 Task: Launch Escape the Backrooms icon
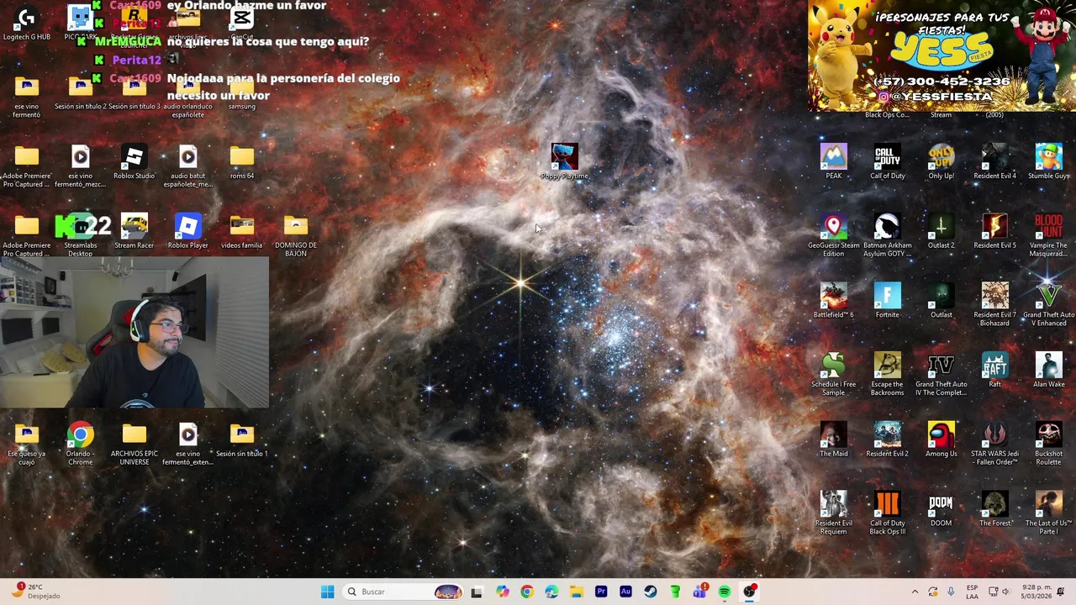tap(887, 375)
